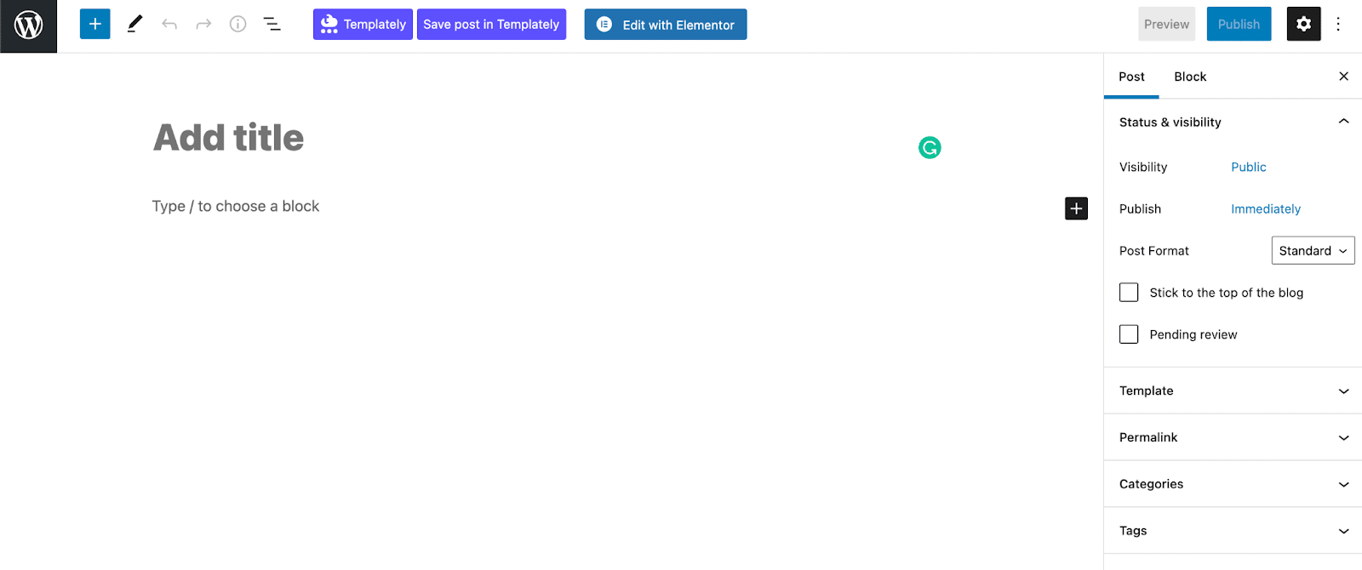Screen dimensions: 1362x570
Task: Check the Pending review checkbox
Action: [1129, 334]
